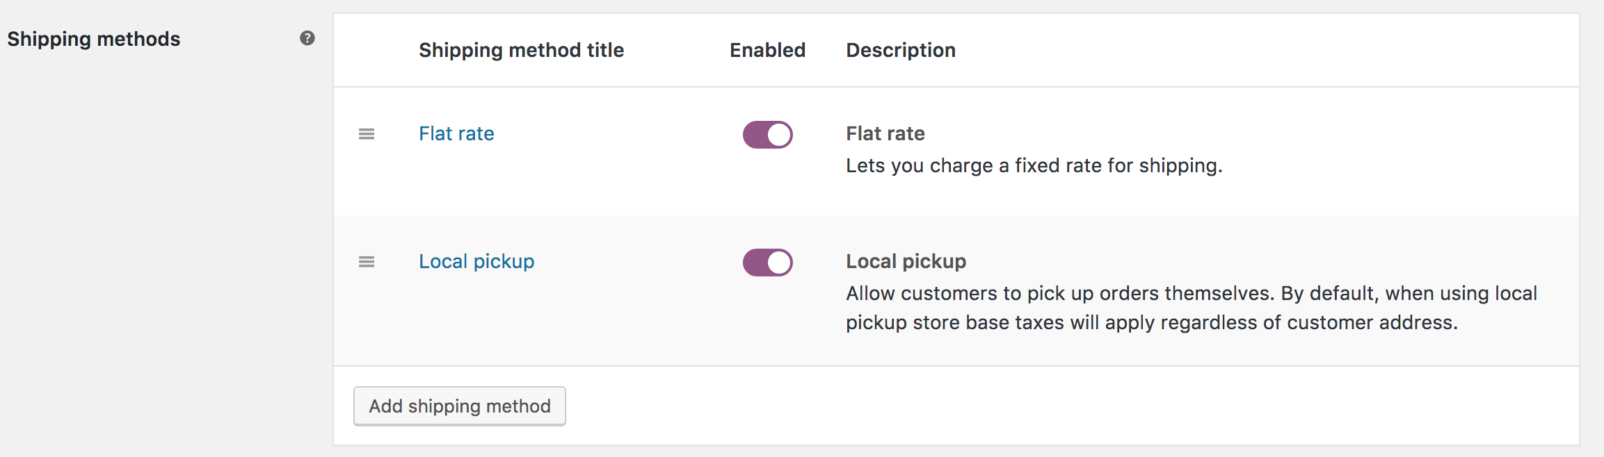
Task: Click the Shipping method title column header
Action: (521, 49)
